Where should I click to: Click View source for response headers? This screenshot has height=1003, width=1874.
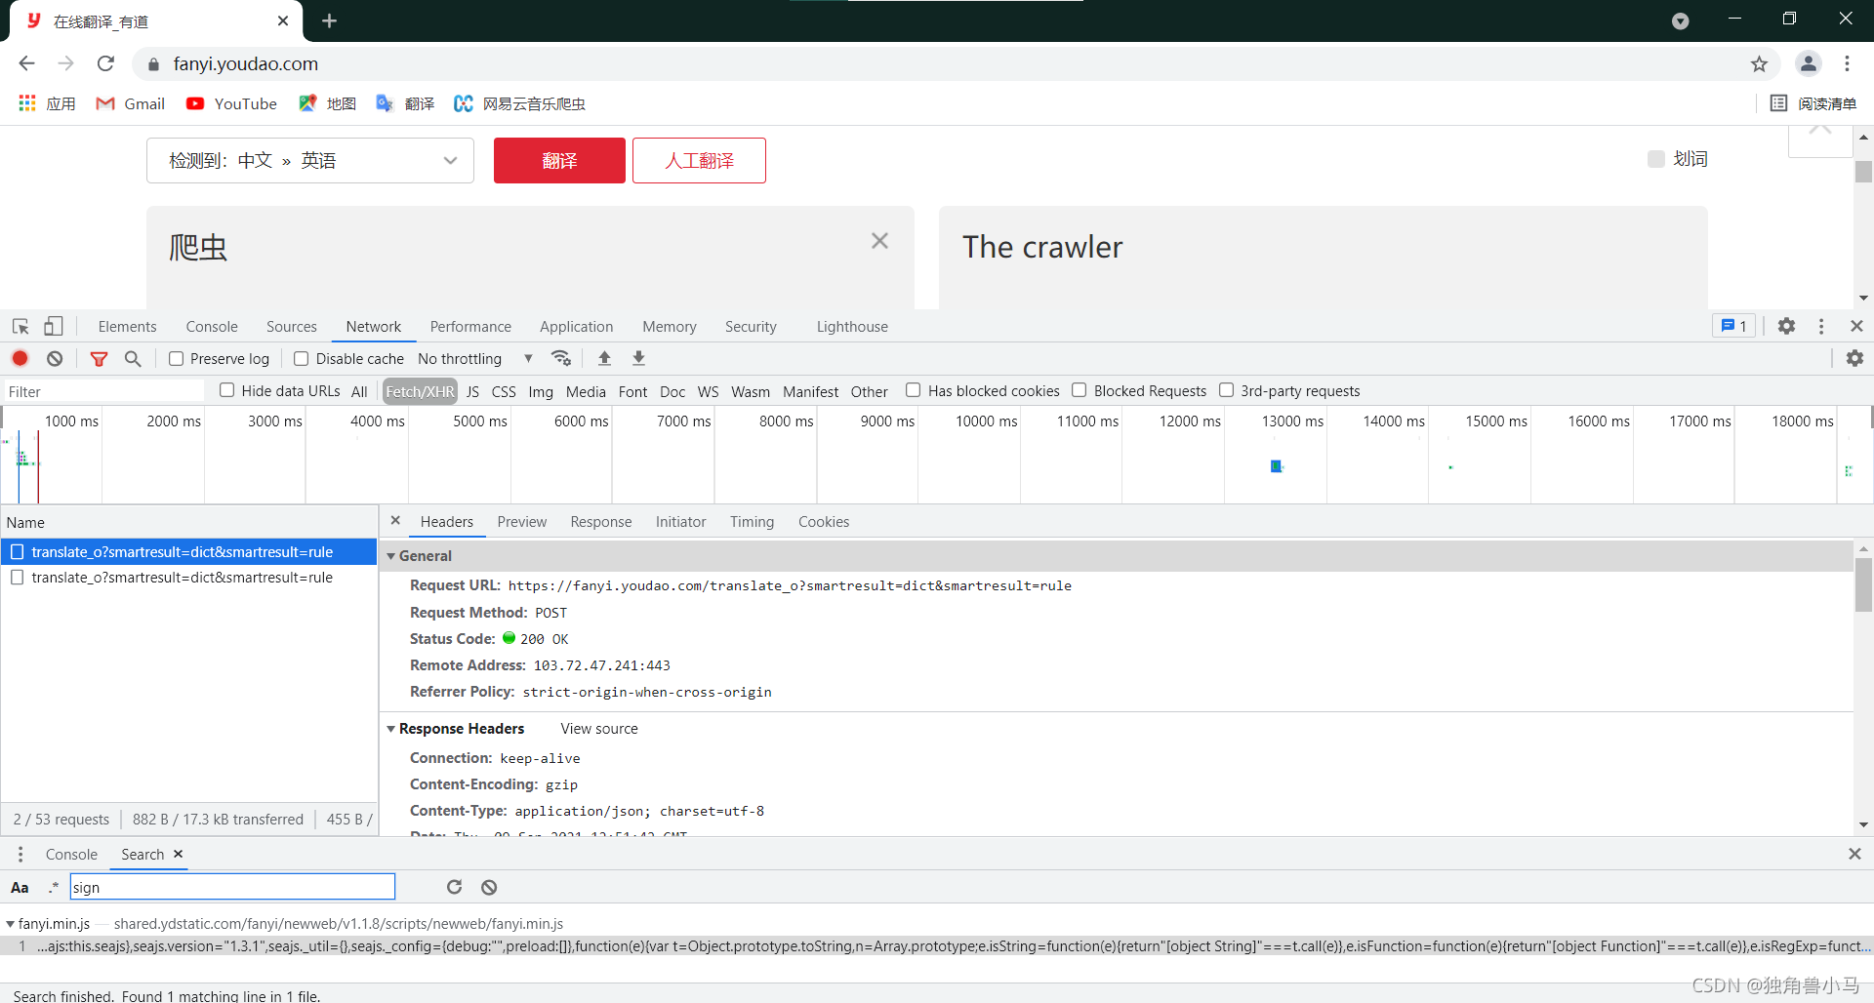(599, 729)
